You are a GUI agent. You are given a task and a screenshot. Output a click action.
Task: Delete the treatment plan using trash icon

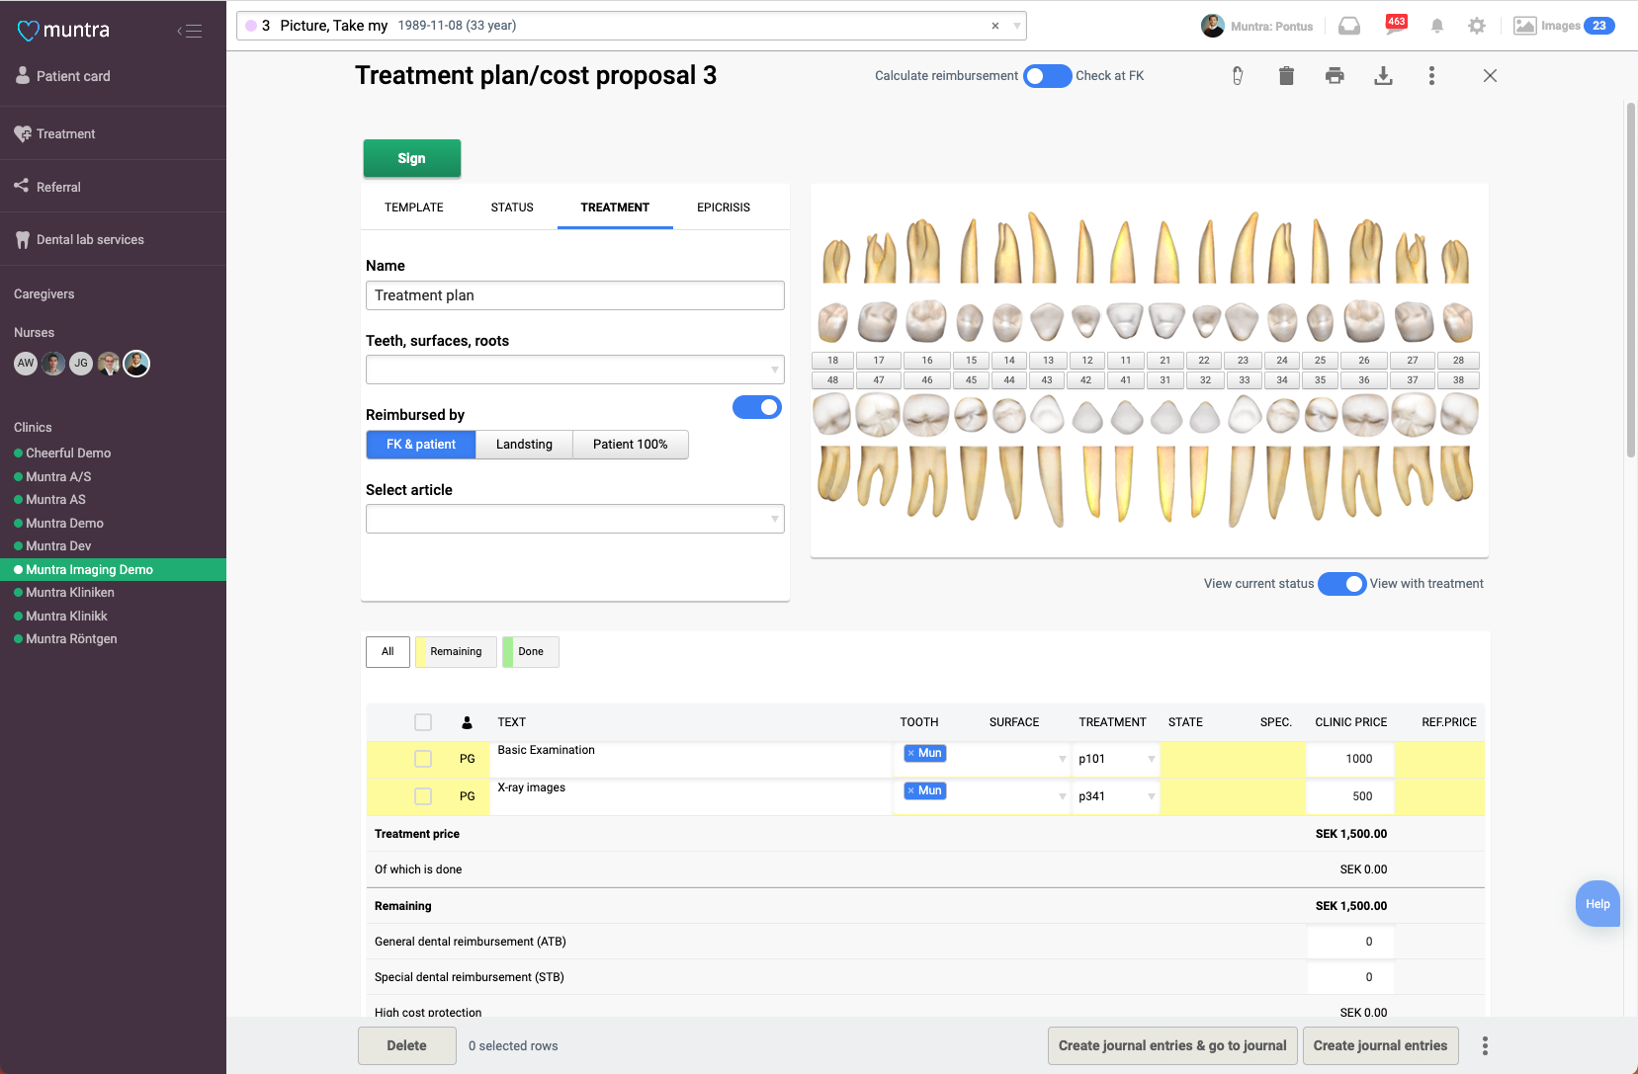[x=1285, y=75]
